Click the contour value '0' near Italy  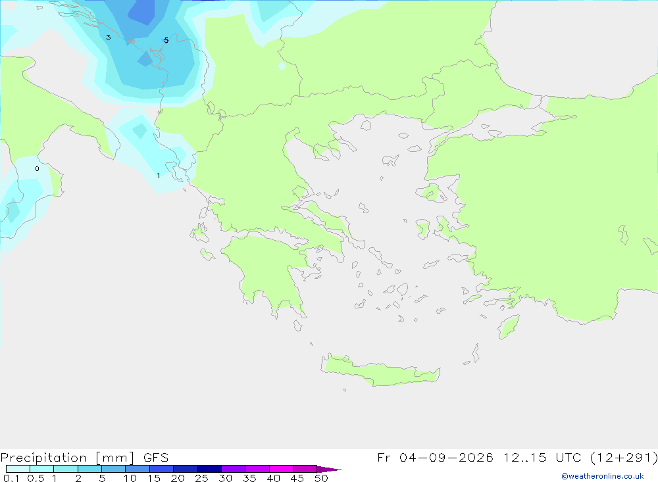tap(37, 168)
